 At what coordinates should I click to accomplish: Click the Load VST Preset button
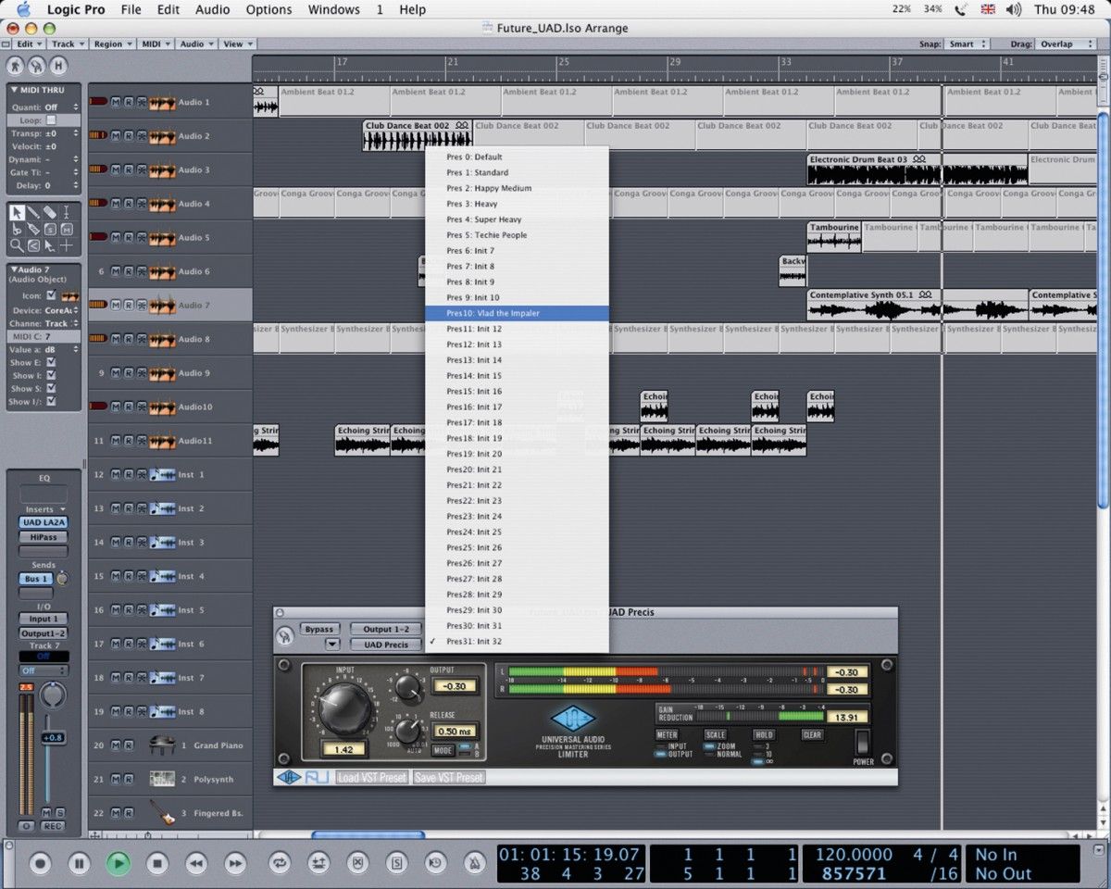372,777
